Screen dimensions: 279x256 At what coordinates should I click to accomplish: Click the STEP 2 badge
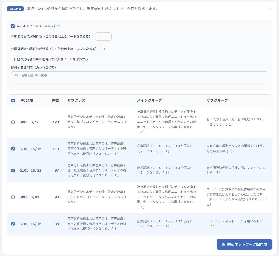click(x=15, y=9)
